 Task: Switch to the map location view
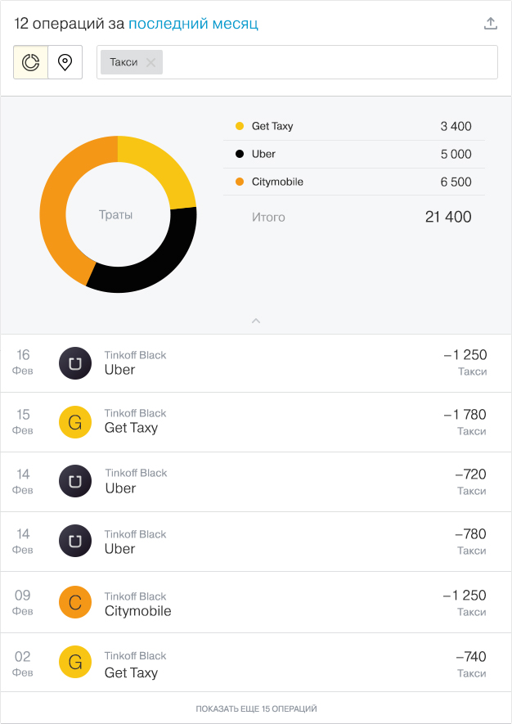pyautogui.click(x=65, y=62)
